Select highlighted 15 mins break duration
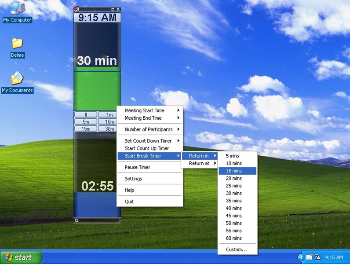Screen dimensions: 350x264 (x=237, y=171)
